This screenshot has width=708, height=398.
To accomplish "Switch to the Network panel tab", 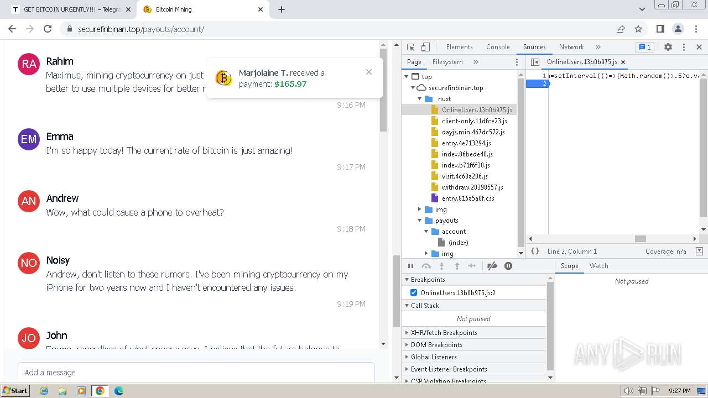I will [571, 47].
